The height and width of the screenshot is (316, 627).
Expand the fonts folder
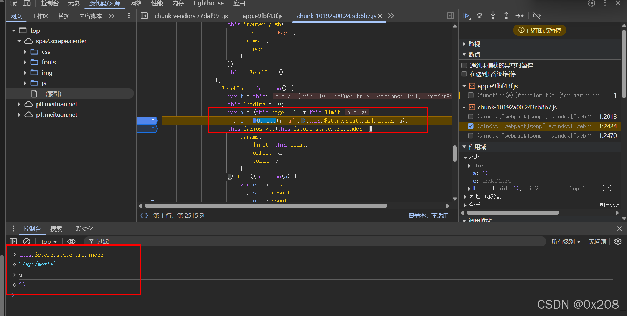coord(25,62)
